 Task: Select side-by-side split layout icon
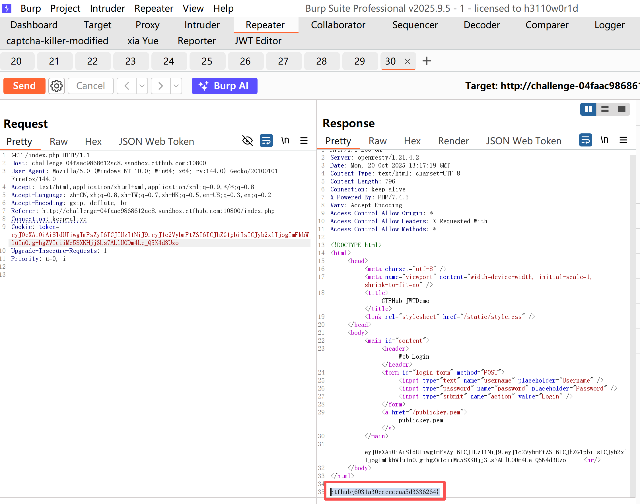[x=588, y=109]
